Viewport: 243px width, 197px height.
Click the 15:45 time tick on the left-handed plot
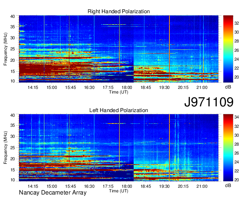(x=70, y=186)
